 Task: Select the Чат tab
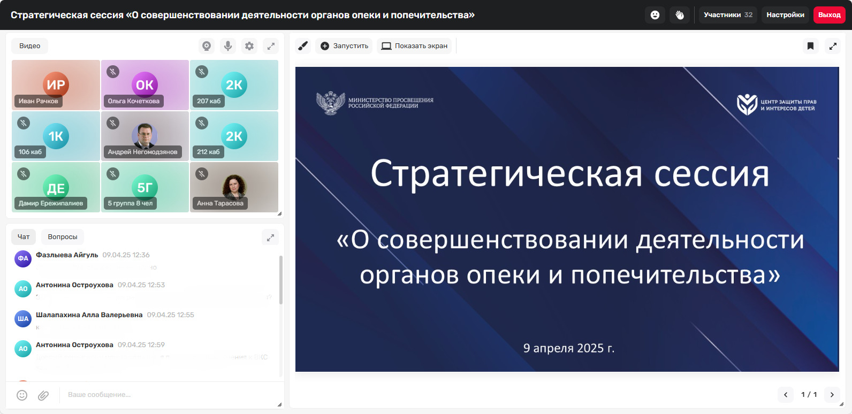[24, 237]
